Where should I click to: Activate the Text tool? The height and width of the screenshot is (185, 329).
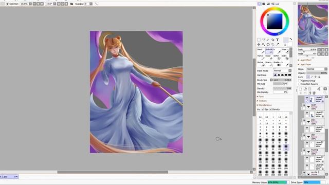278,40
